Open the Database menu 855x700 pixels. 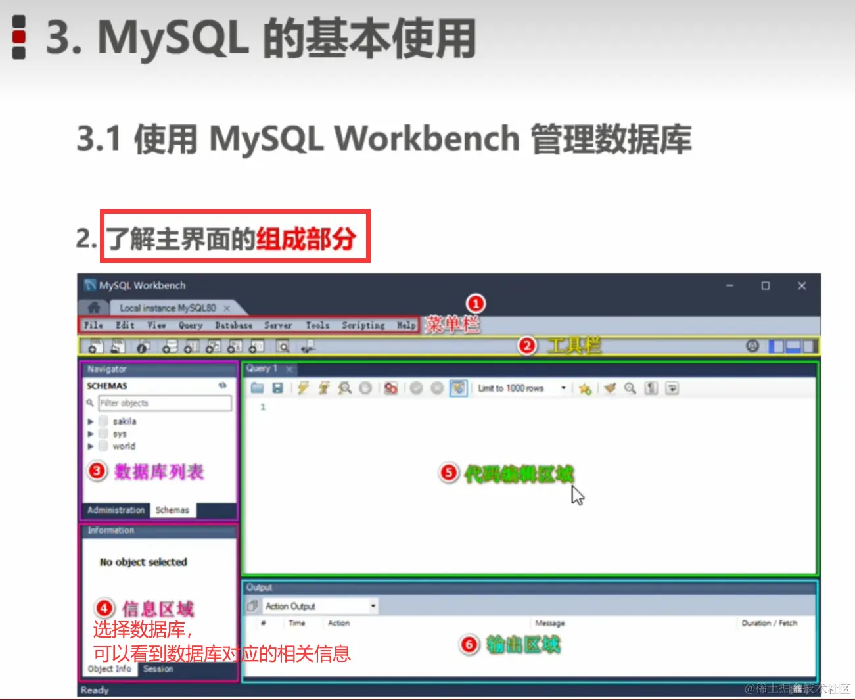click(233, 325)
